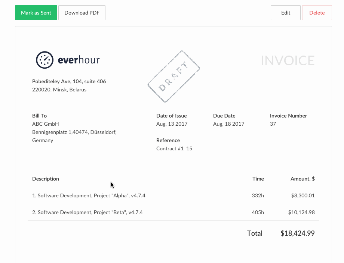Click the Amount, $ column header
The width and height of the screenshot is (344, 263).
pos(302,179)
